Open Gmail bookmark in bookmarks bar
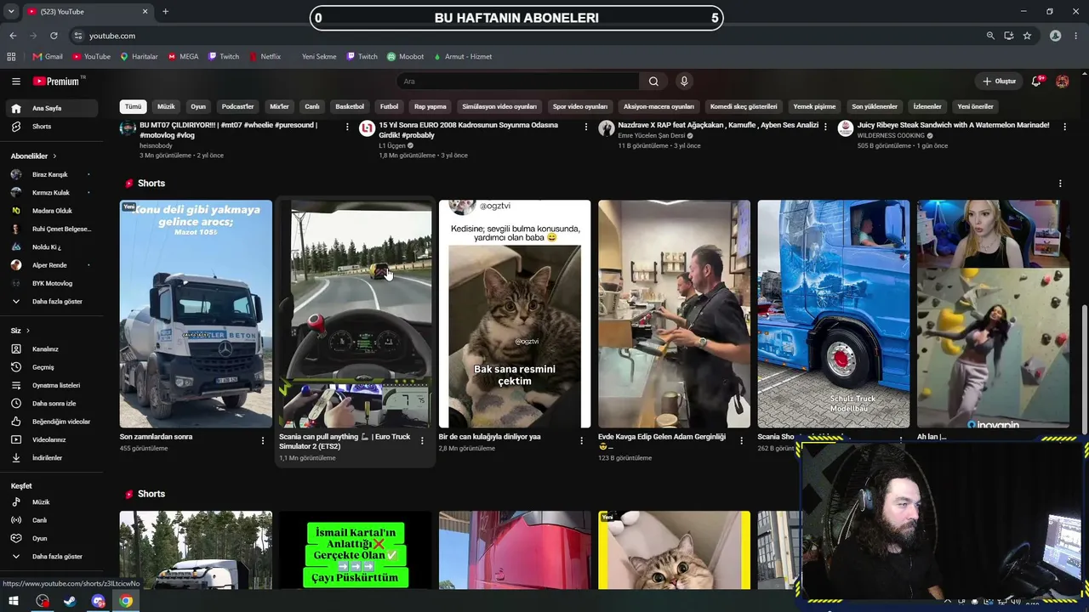Image resolution: width=1089 pixels, height=612 pixels. coord(48,57)
